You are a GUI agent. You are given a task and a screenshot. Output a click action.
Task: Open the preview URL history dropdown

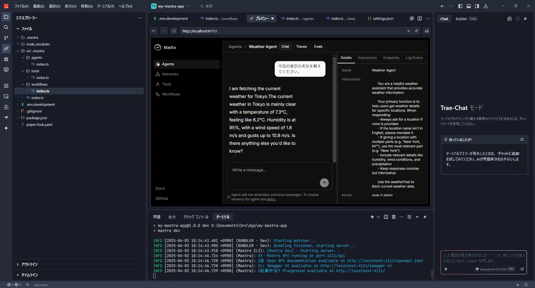coord(408,31)
